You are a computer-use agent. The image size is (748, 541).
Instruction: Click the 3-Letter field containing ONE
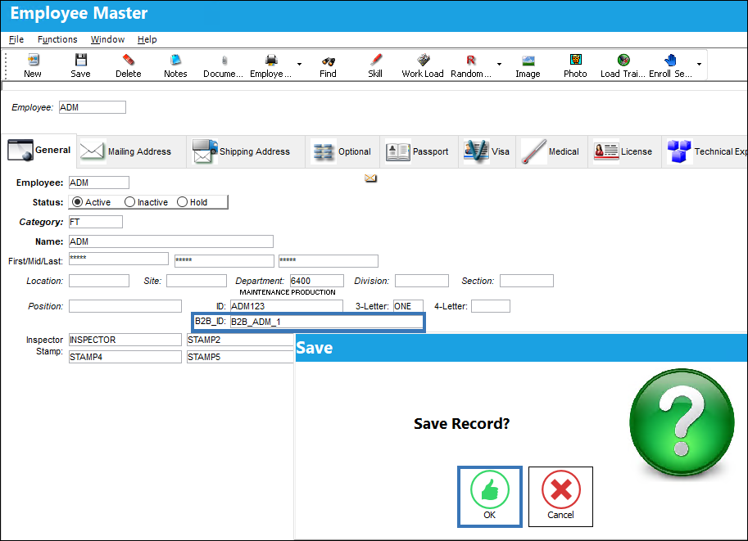click(x=408, y=306)
